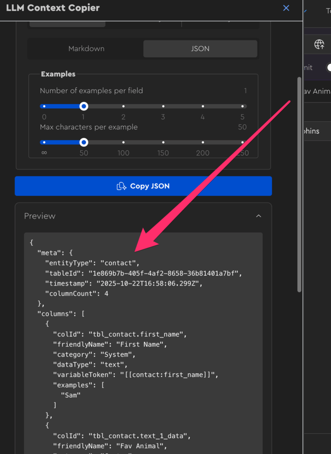This screenshot has height=454, width=331.
Task: Set number of examples per field to 2
Action: [123, 106]
